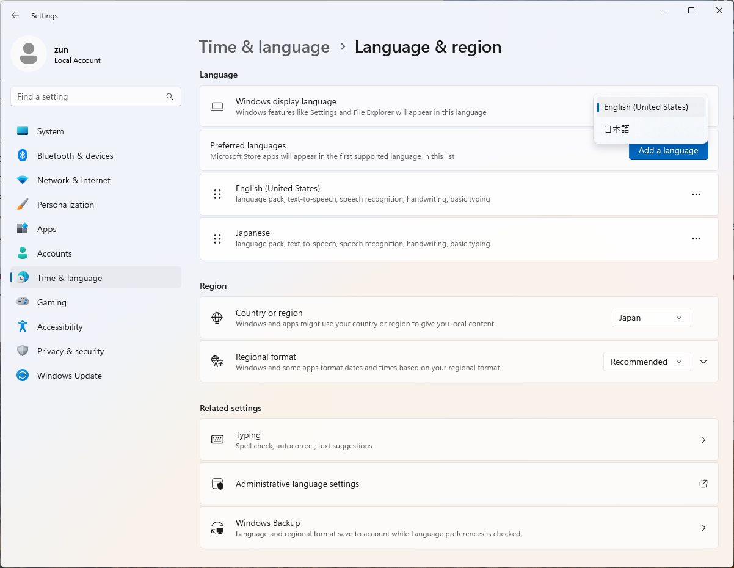Click the Network wifi icon
Image resolution: width=734 pixels, height=568 pixels.
[23, 180]
